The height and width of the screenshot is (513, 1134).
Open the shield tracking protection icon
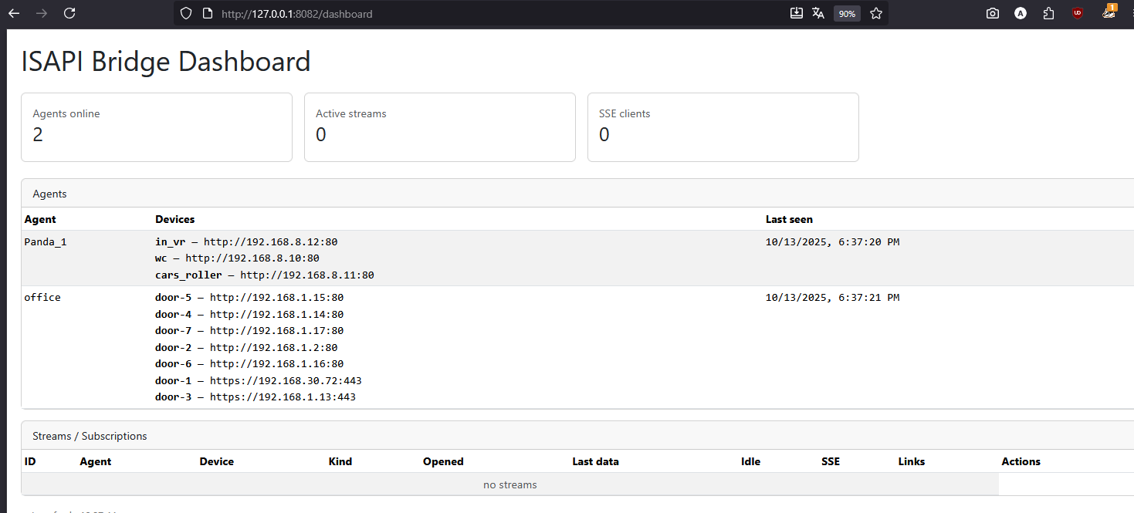185,13
